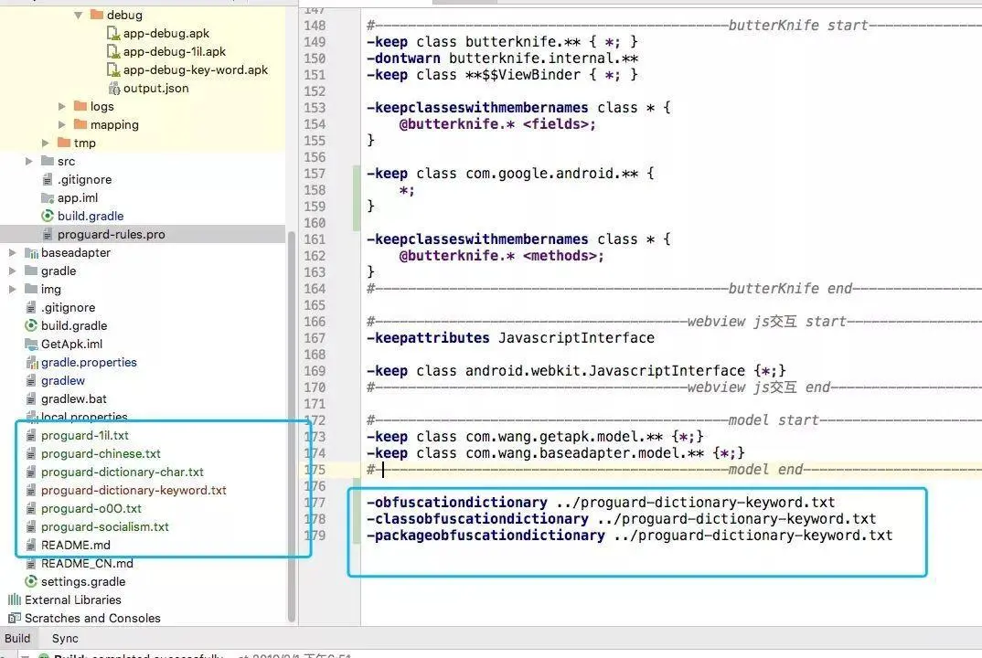
Task: Click the settings.gradle Gradle icon
Action: 31,581
